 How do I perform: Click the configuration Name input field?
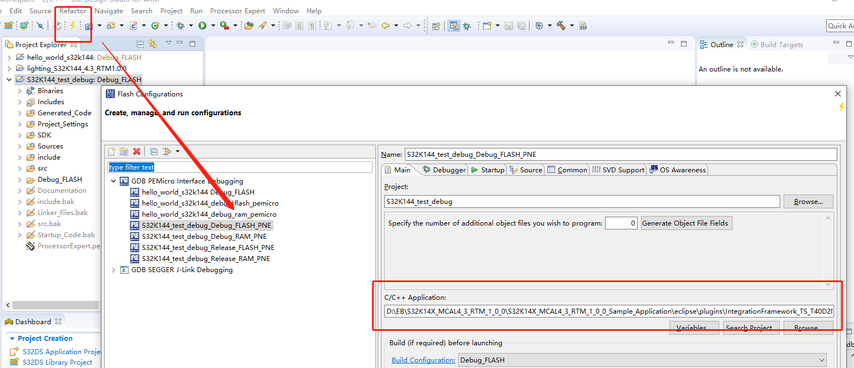pos(621,154)
